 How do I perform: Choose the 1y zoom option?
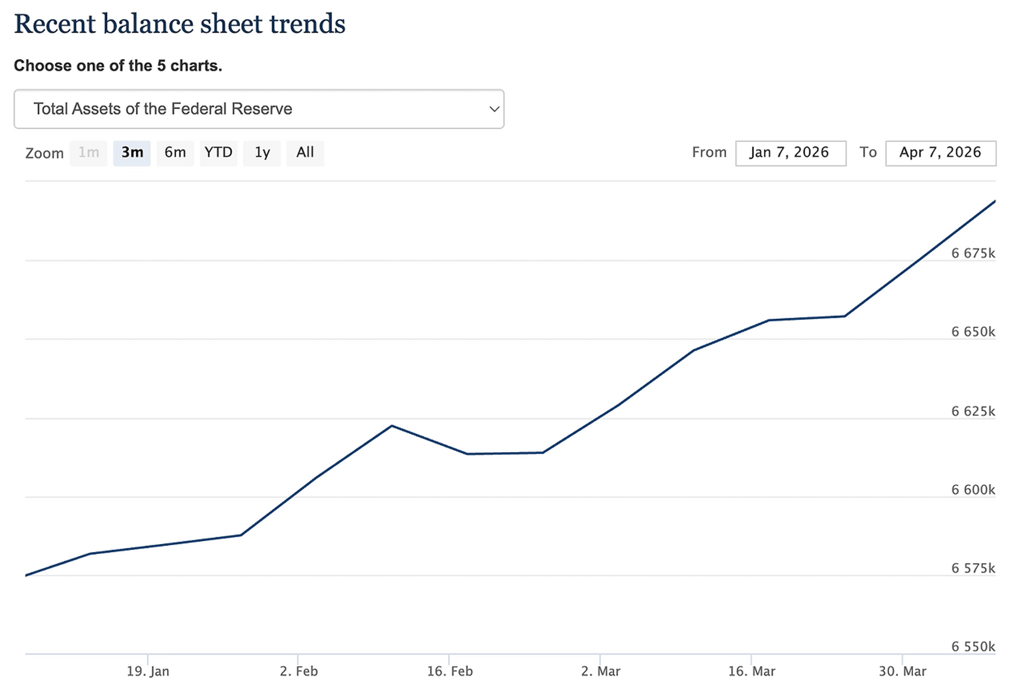pos(262,153)
